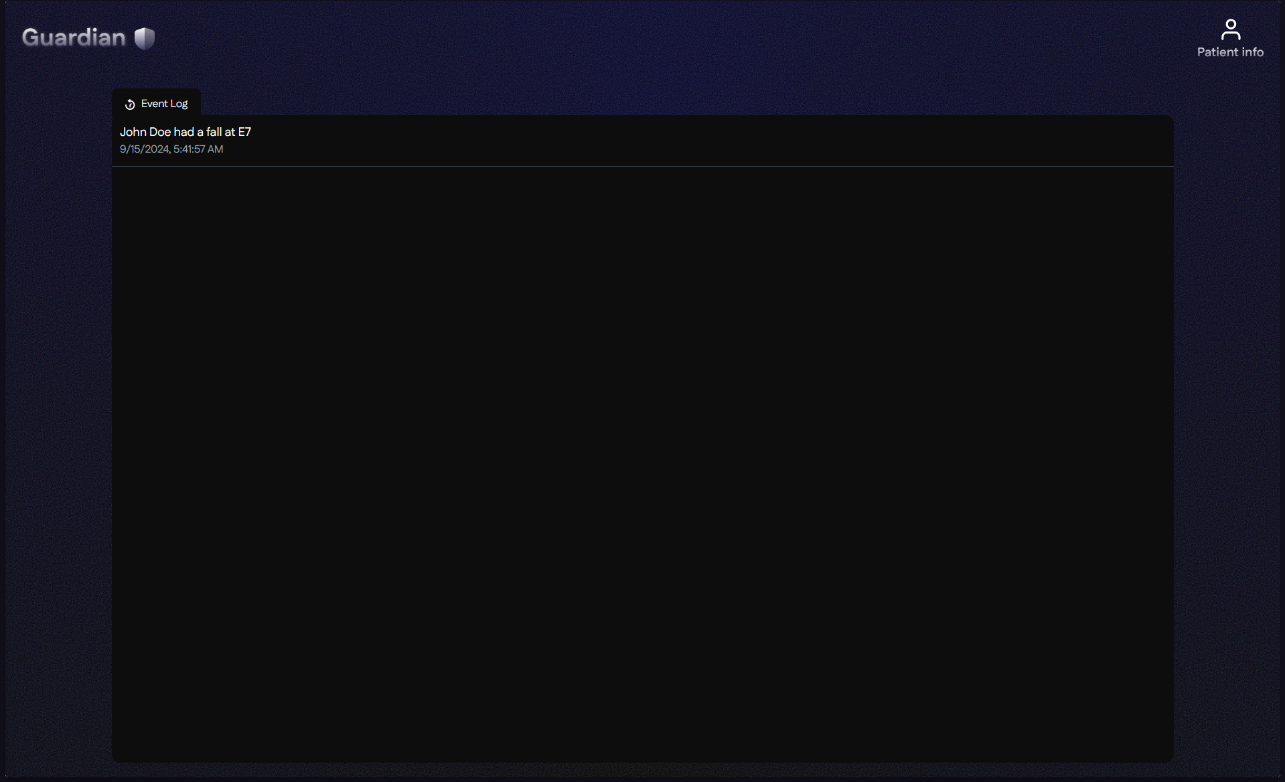The image size is (1285, 782).
Task: Open Patient info via person icon
Action: point(1230,29)
